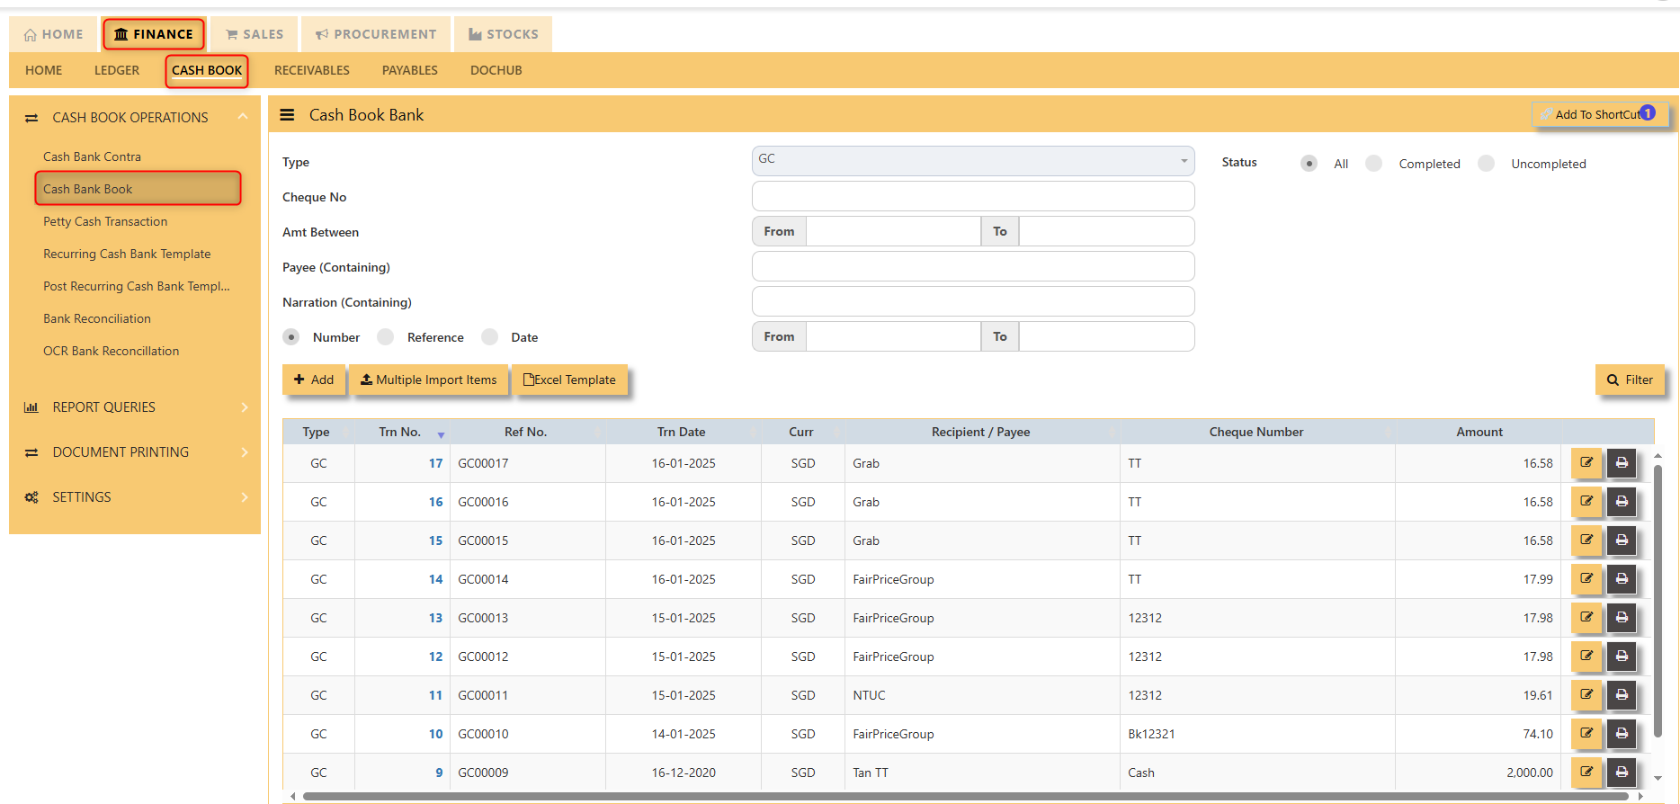Open the Payables submenu

(x=410, y=70)
